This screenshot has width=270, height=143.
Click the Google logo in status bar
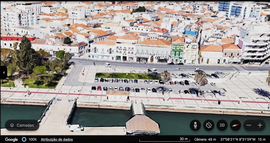pos(11,139)
